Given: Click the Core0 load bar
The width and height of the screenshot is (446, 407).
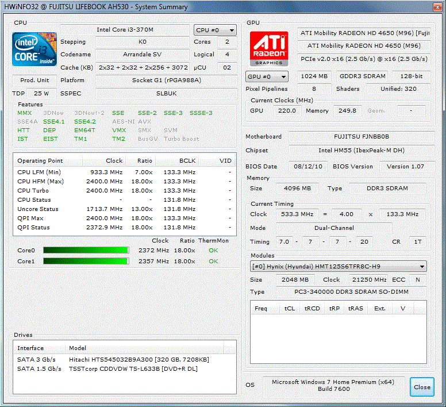Looking at the screenshot, I should [86, 250].
